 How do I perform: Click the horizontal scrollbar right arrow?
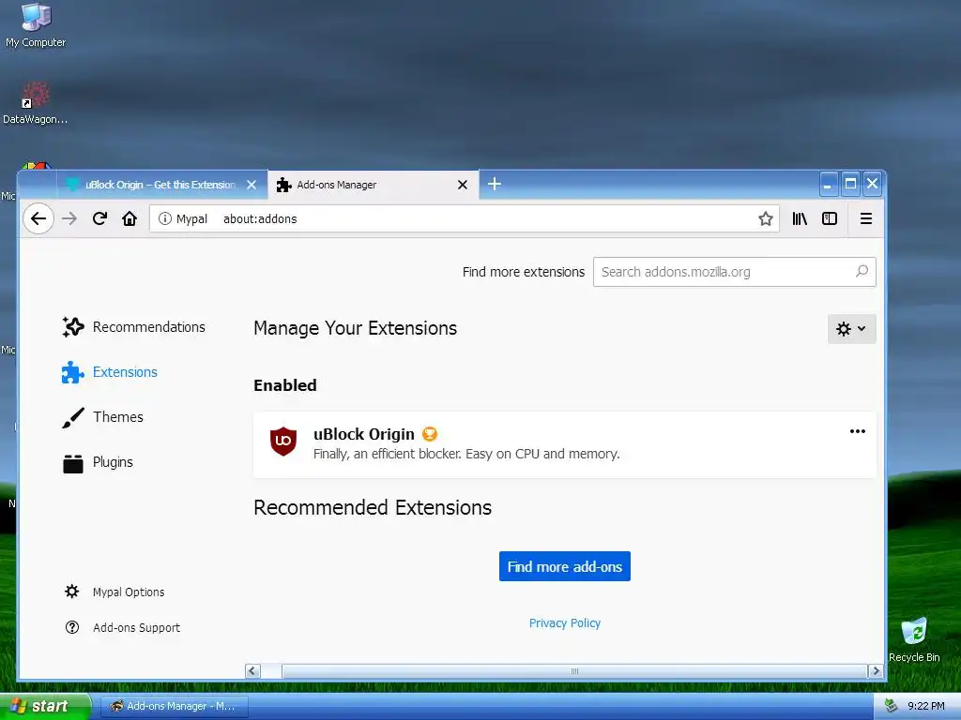tap(876, 671)
